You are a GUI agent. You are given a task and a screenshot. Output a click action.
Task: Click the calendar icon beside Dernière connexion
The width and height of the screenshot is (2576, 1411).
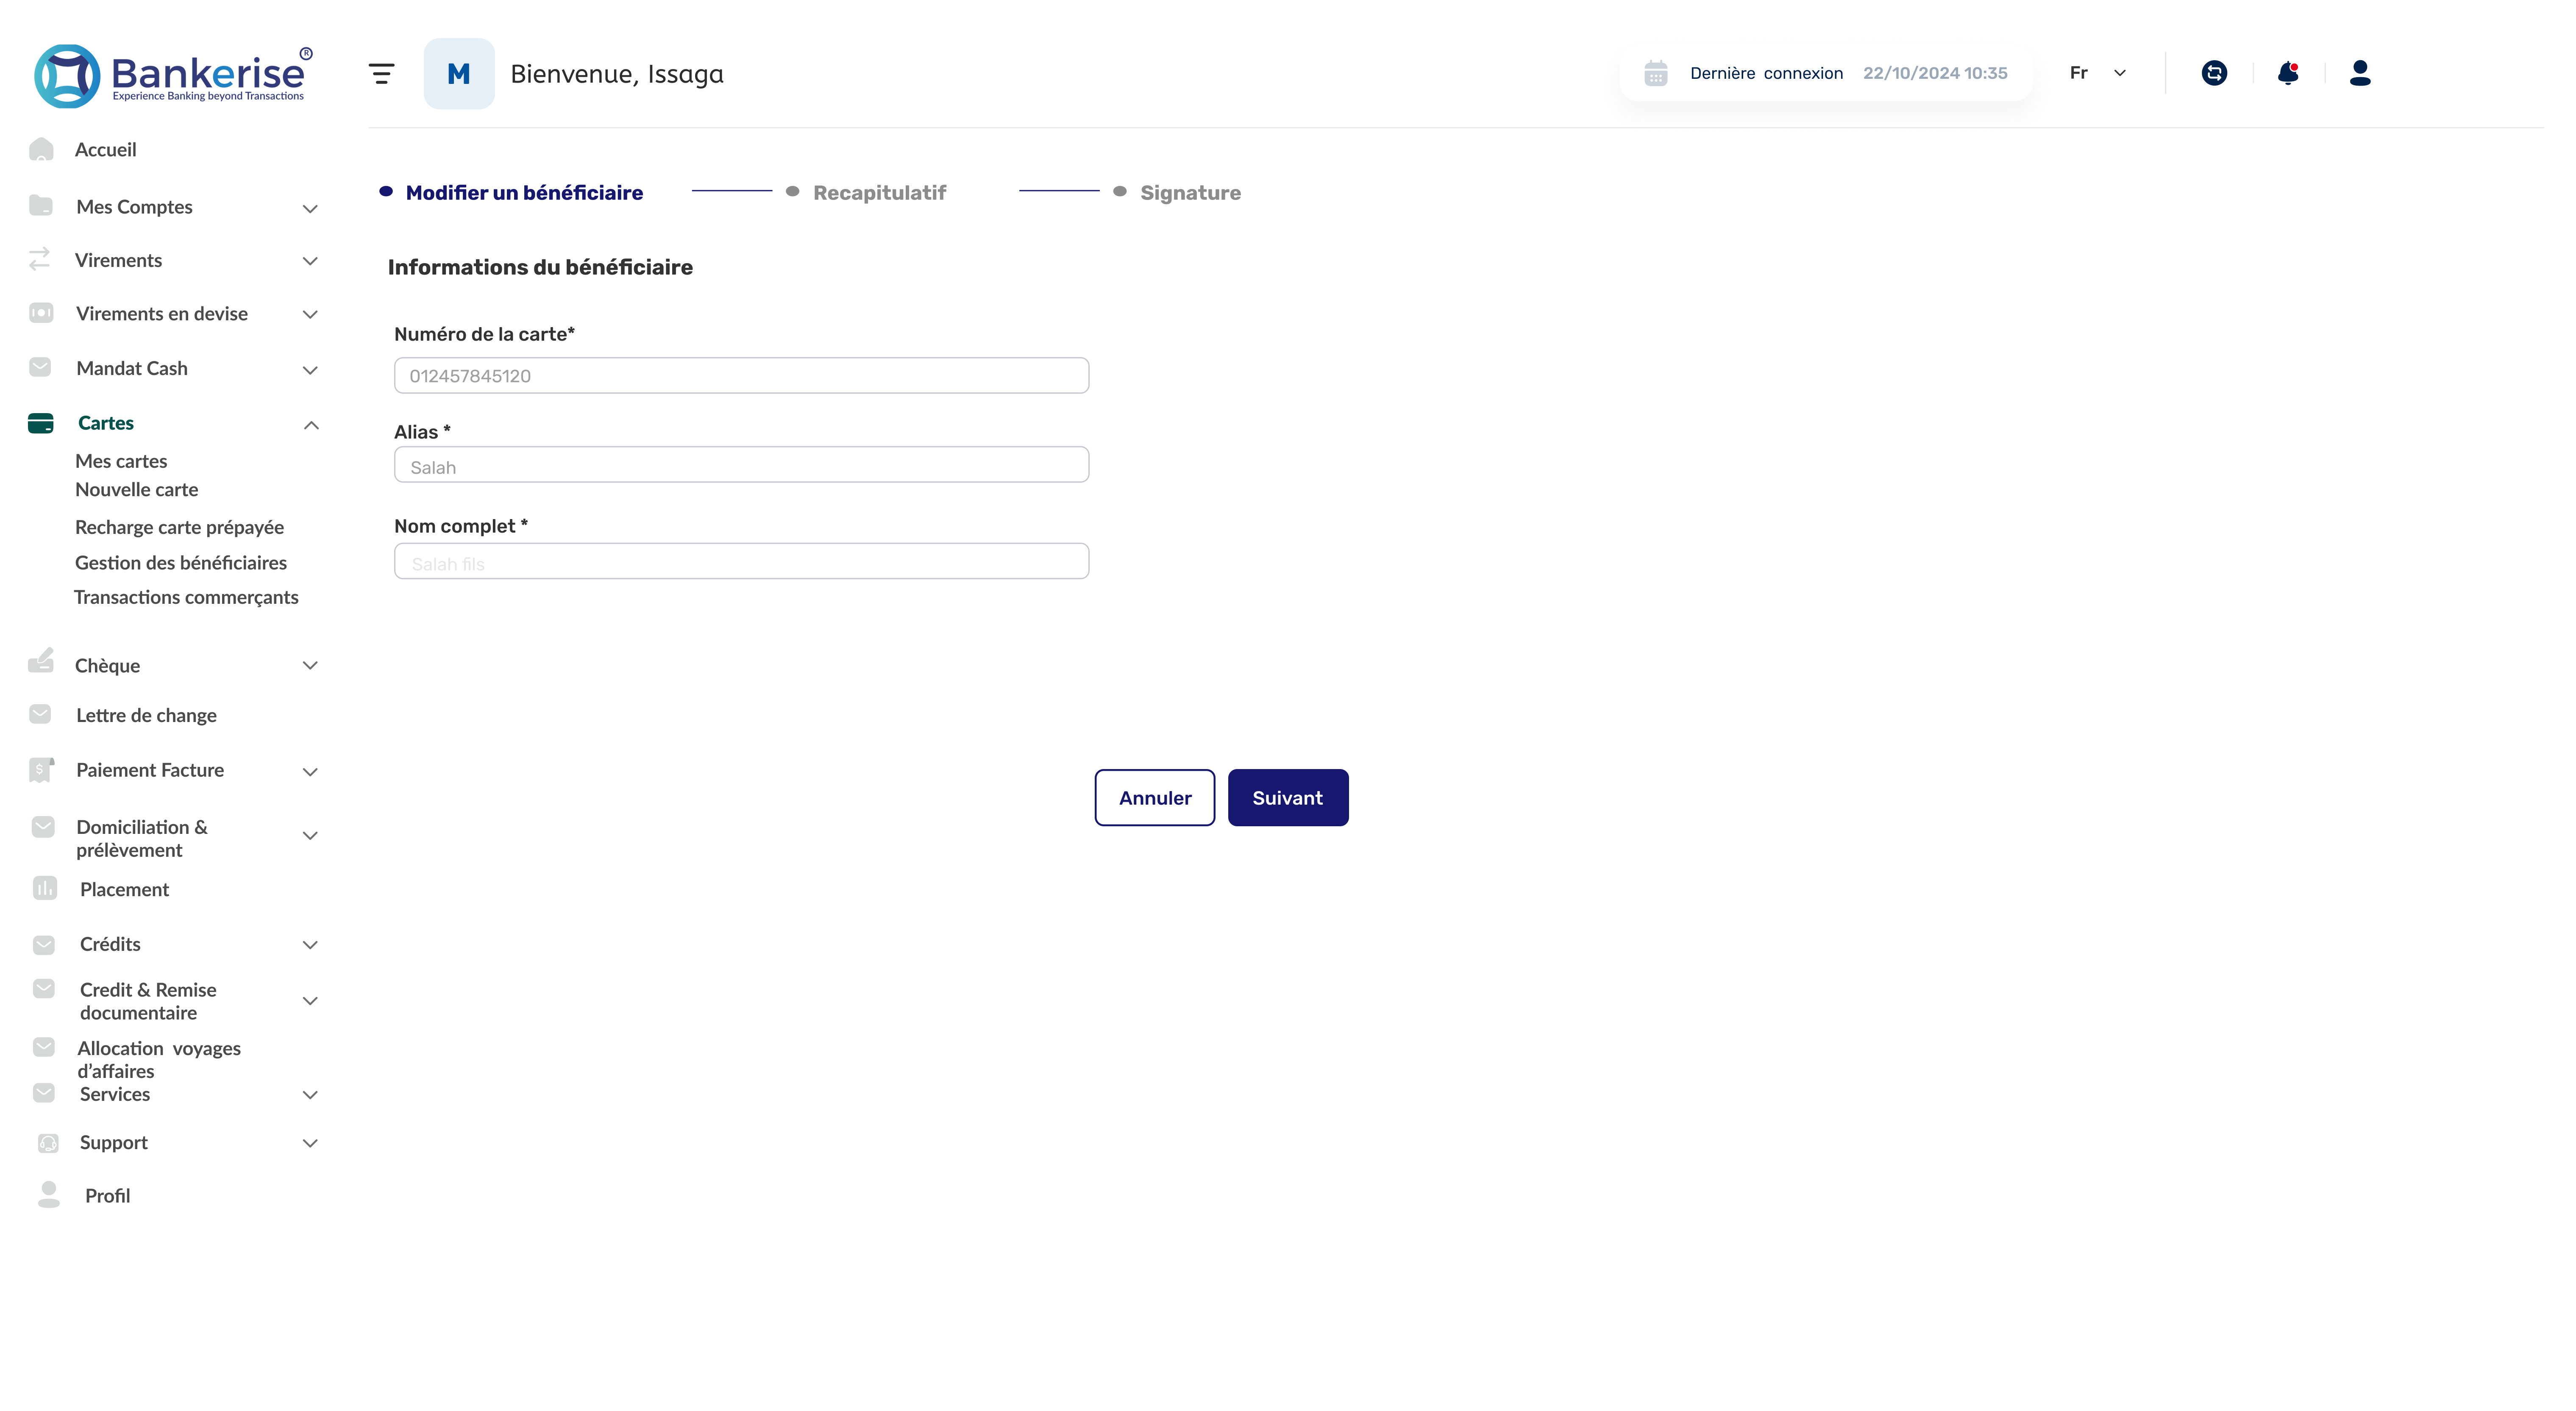coord(1656,73)
